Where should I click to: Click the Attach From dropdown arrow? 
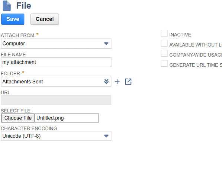(x=106, y=44)
